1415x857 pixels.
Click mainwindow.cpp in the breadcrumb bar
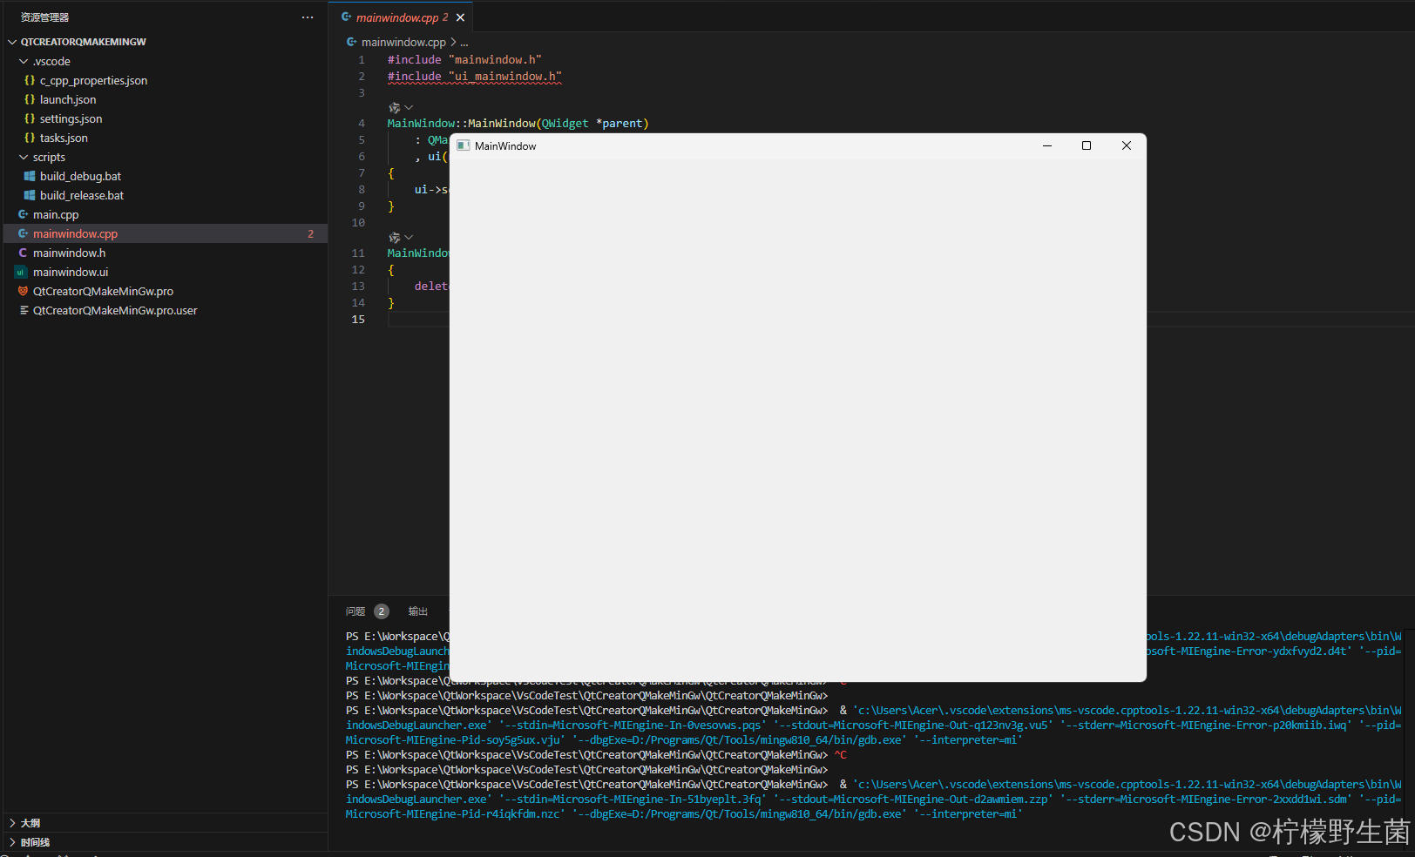pyautogui.click(x=403, y=42)
